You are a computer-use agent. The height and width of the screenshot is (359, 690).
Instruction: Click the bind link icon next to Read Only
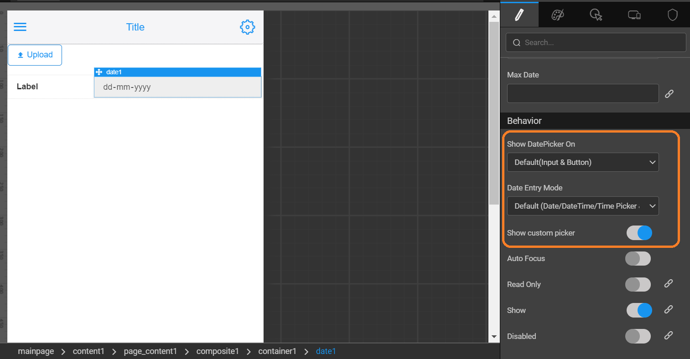pyautogui.click(x=669, y=284)
